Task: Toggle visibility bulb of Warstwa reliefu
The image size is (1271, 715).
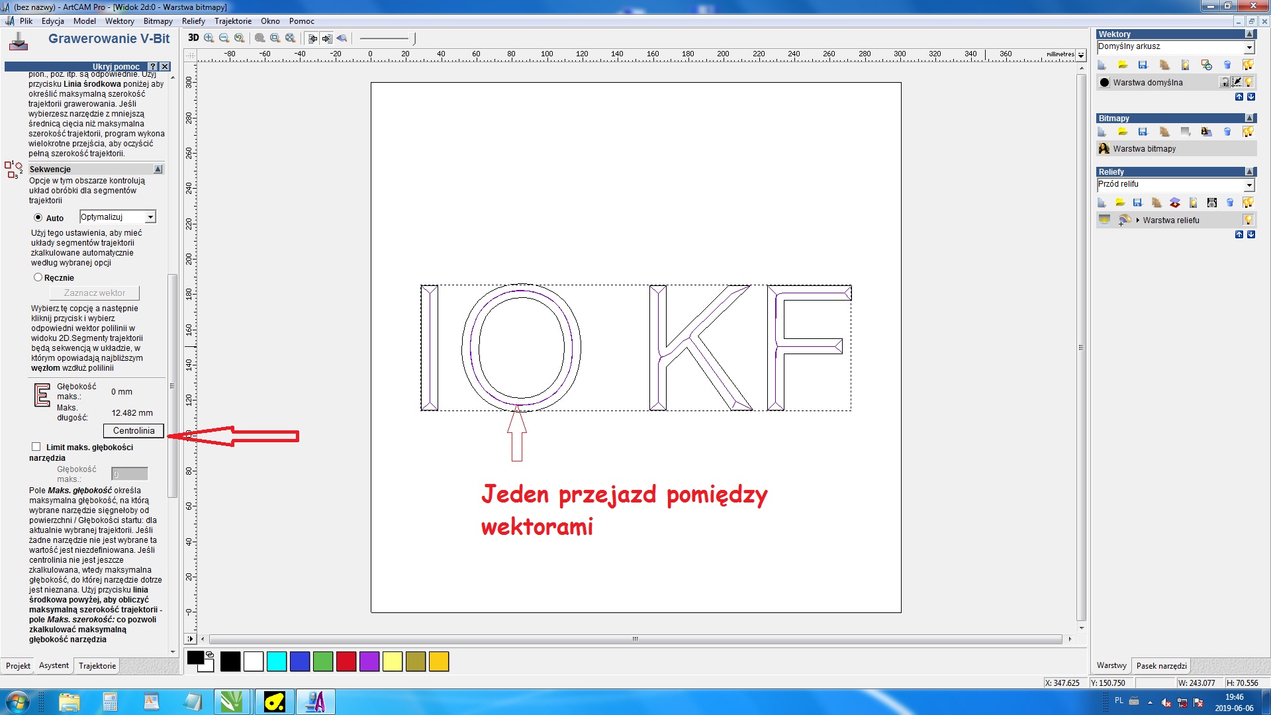Action: click(1248, 220)
